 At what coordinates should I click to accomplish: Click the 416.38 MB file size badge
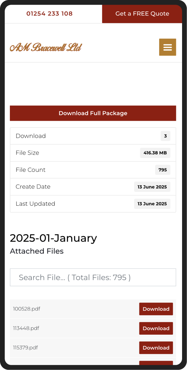155,153
